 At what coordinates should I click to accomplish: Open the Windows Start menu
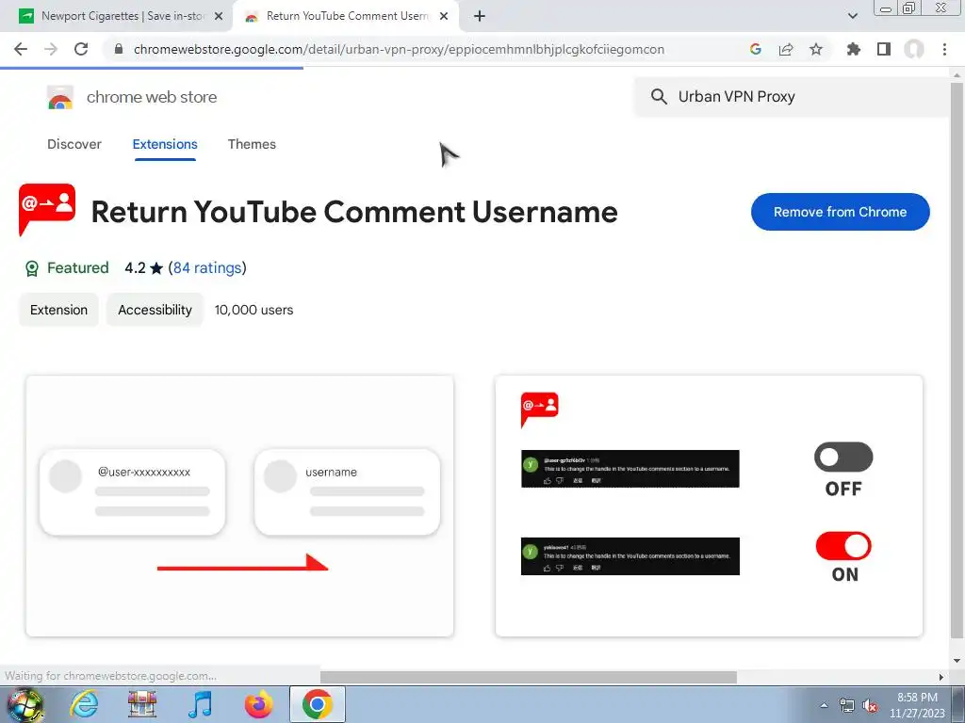[x=25, y=704]
